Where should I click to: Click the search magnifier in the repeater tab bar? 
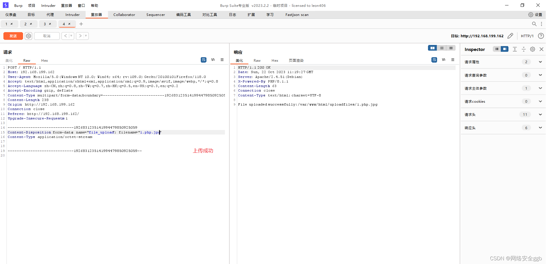pyautogui.click(x=534, y=24)
